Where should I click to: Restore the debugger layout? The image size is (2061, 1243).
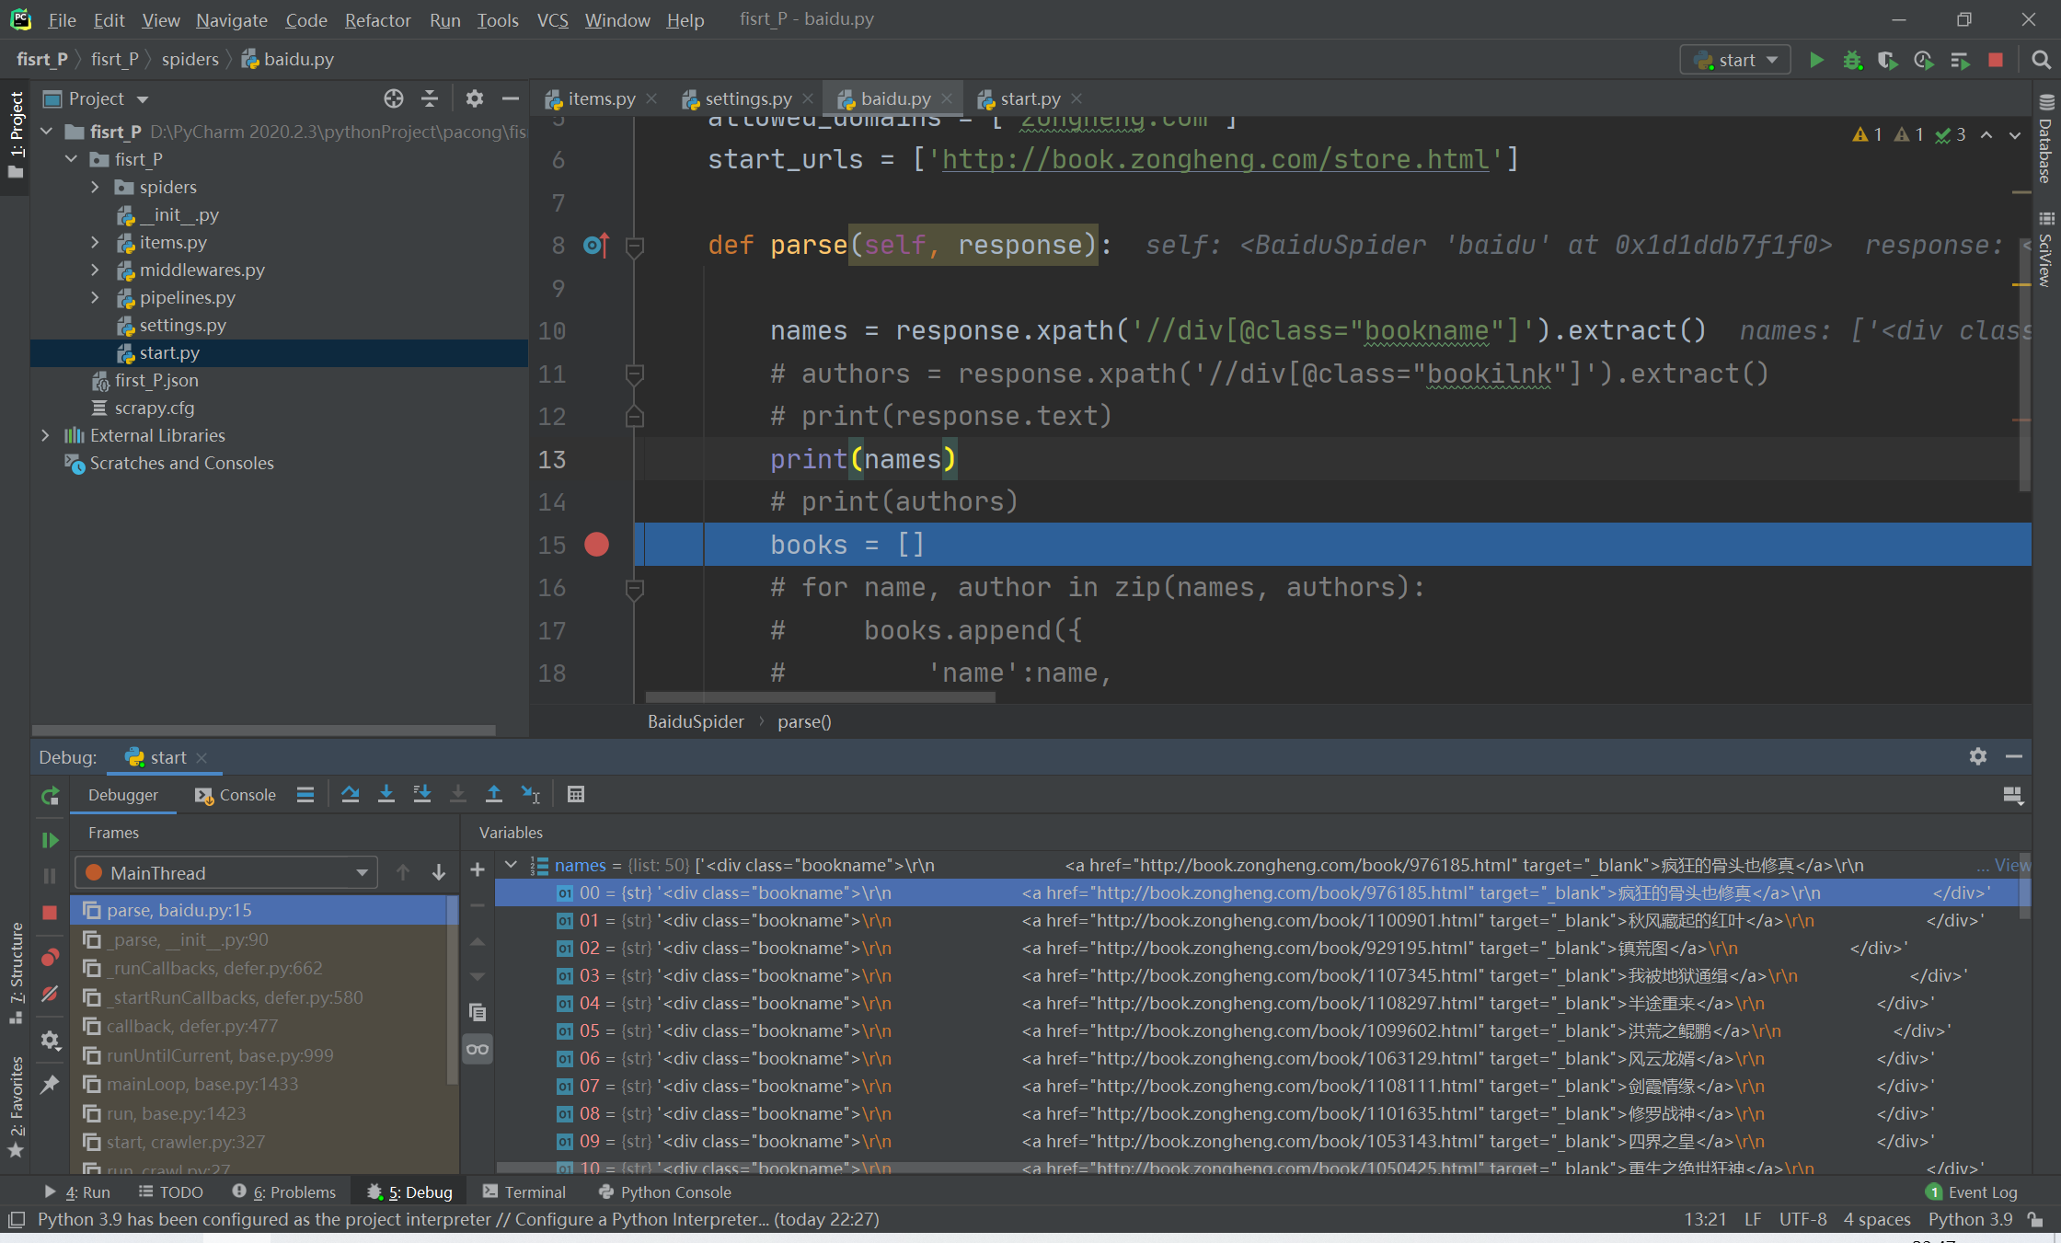pos(2013,795)
